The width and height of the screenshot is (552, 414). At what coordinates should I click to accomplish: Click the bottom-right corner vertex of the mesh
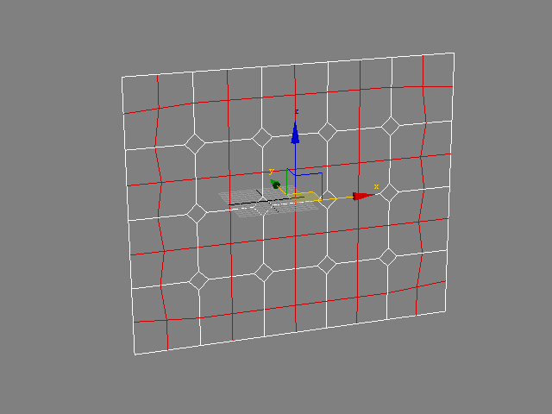pos(446,309)
